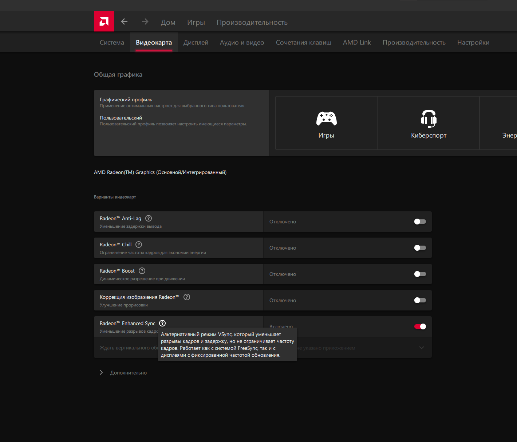Click the Radeon Boost label
Screen dimensions: 517x442
click(x=117, y=271)
